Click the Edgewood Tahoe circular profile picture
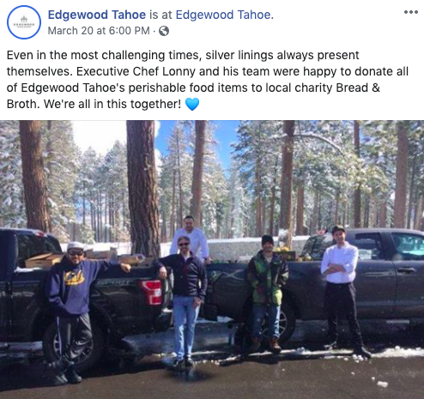 pyautogui.click(x=24, y=22)
